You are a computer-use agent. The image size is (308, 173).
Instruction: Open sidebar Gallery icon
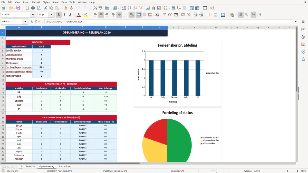[303, 44]
